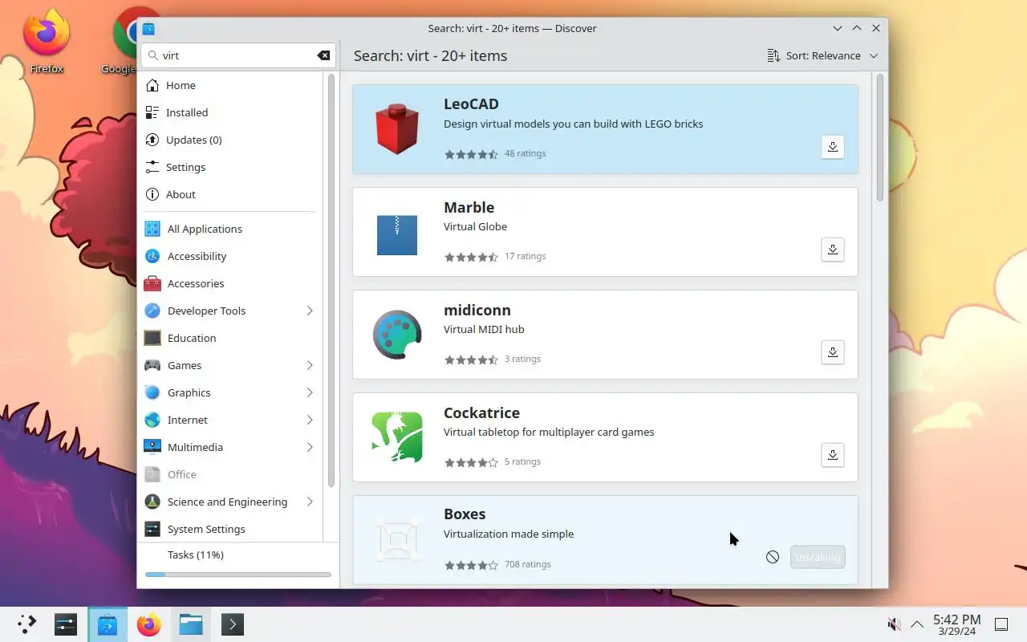Open the Marble title
This screenshot has height=642, width=1027.
point(469,207)
